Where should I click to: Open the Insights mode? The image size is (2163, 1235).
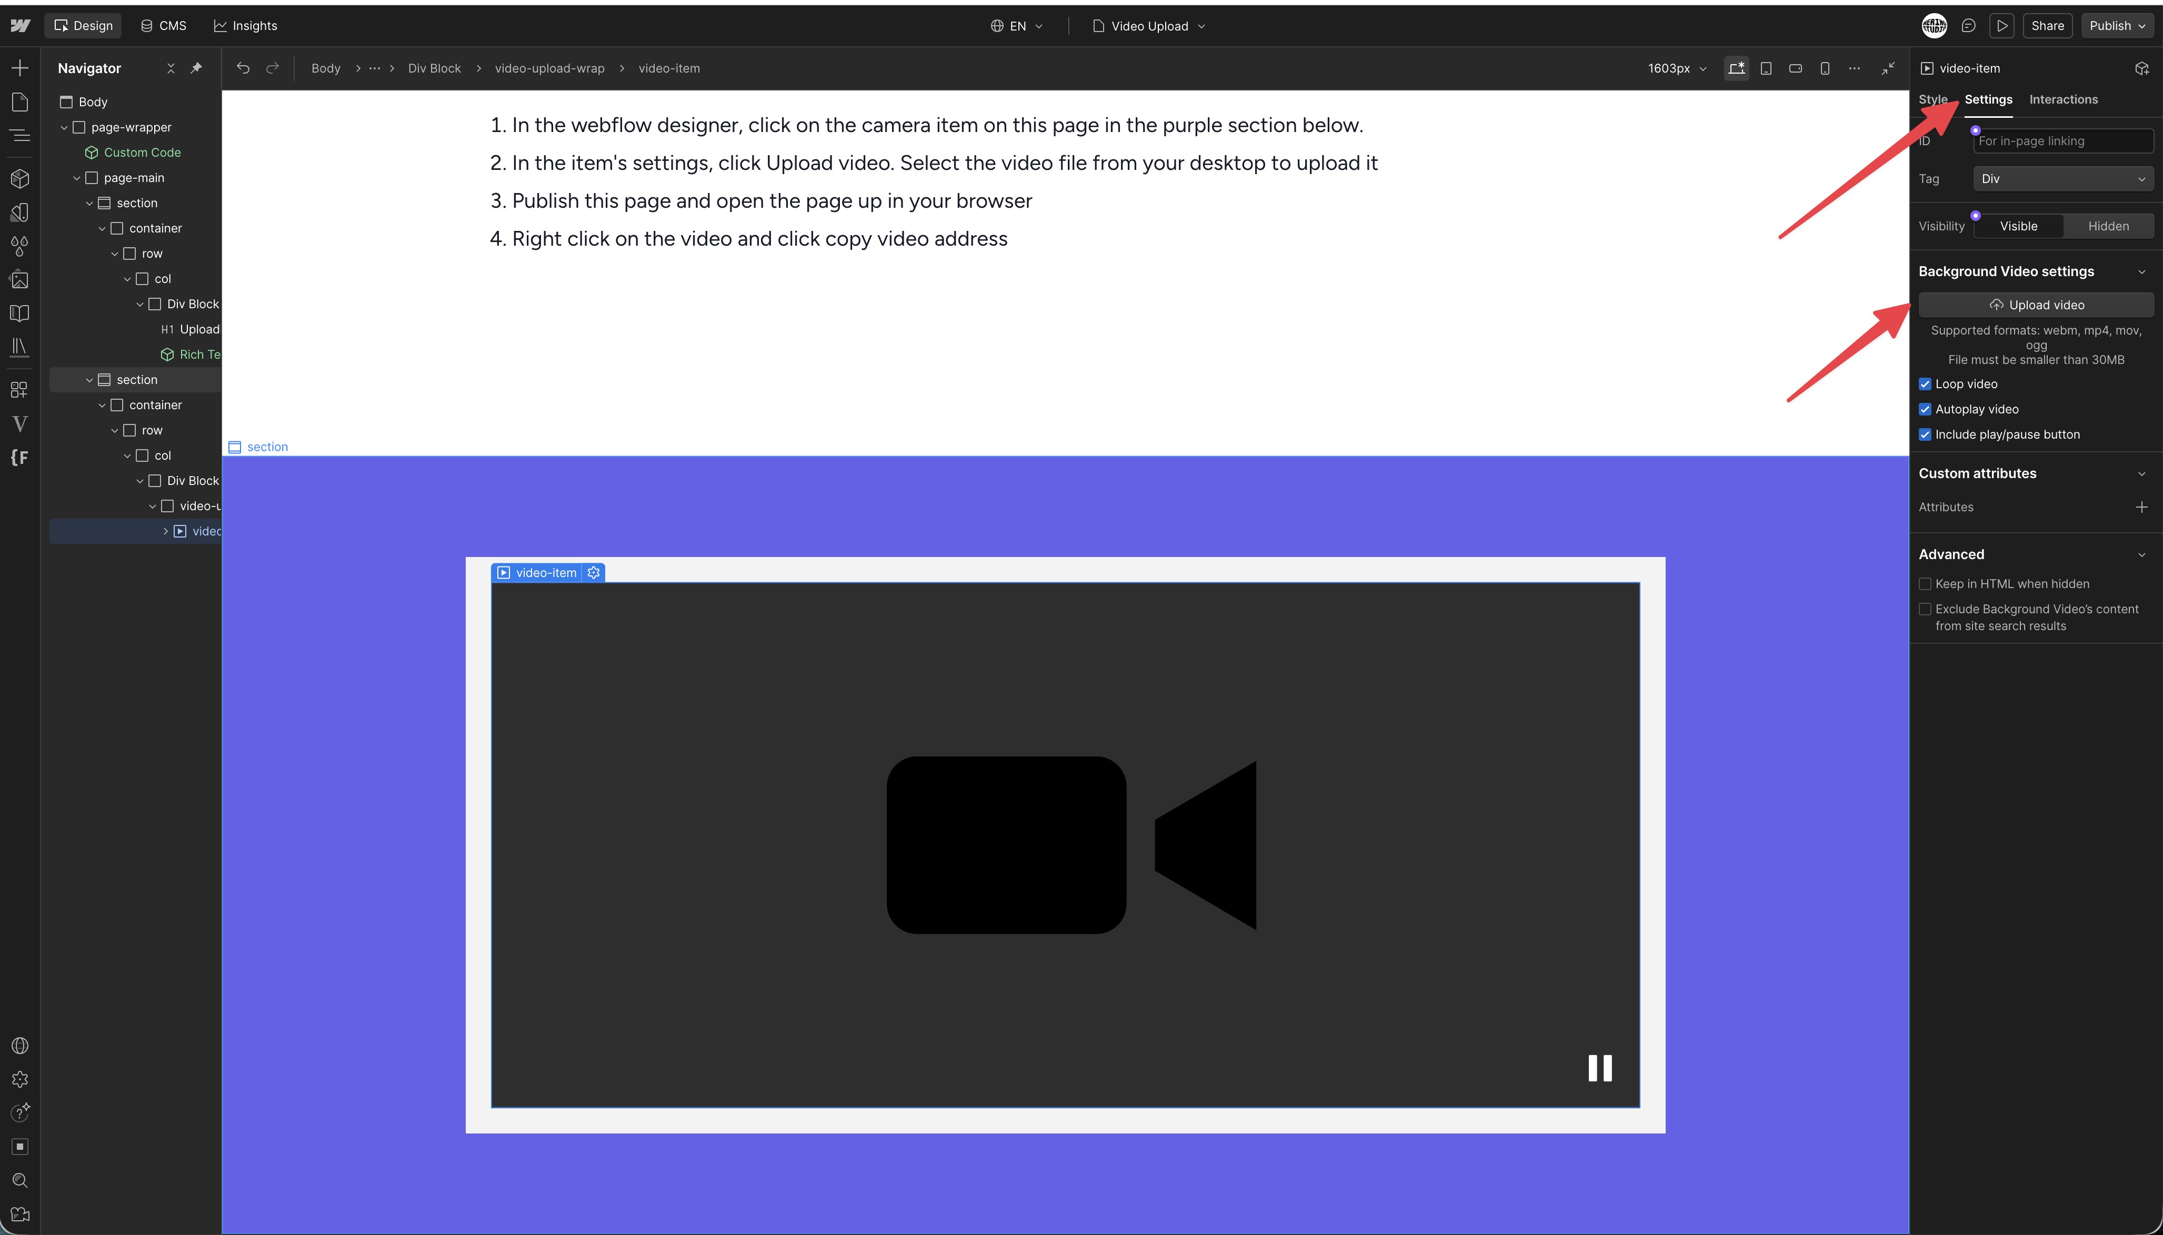pos(245,25)
